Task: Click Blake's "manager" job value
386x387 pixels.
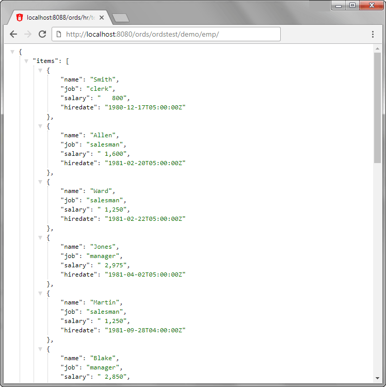Action: tap(103, 367)
